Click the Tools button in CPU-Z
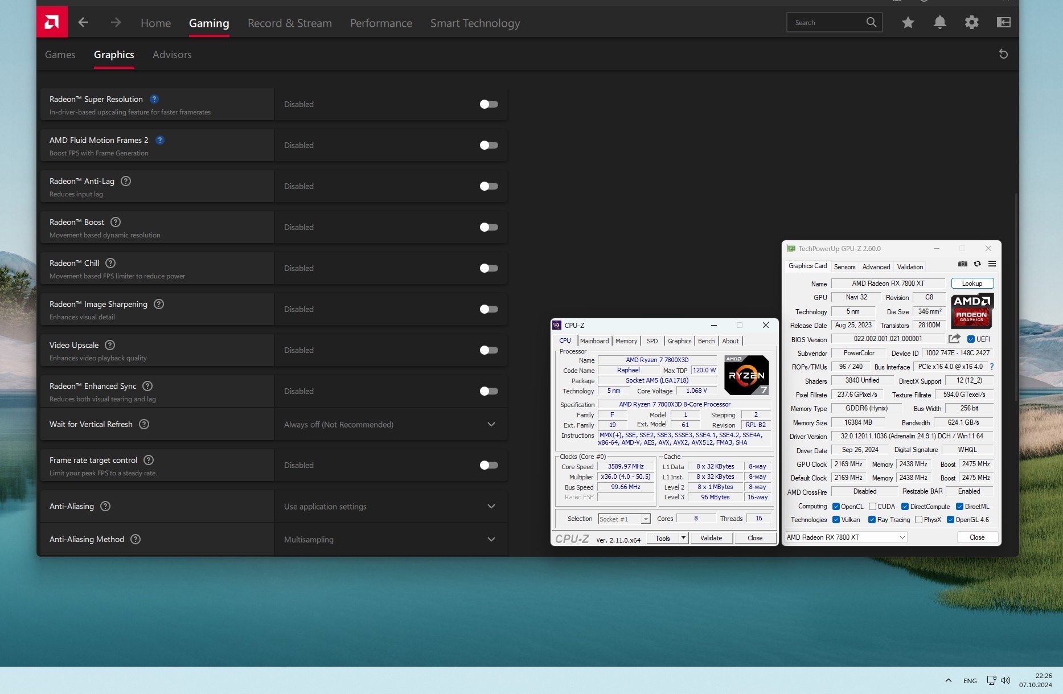This screenshot has height=694, width=1063. coord(663,538)
